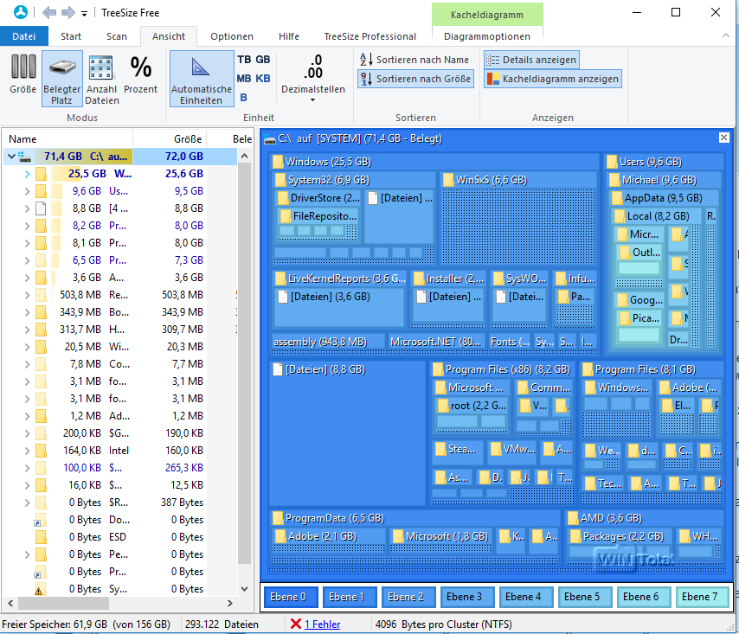Open the Scan ribbon tab
The height and width of the screenshot is (634, 739).
click(117, 36)
